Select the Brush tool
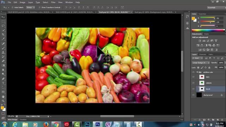Image resolution: width=226 pixels, height=127 pixels. (x=3, y=48)
